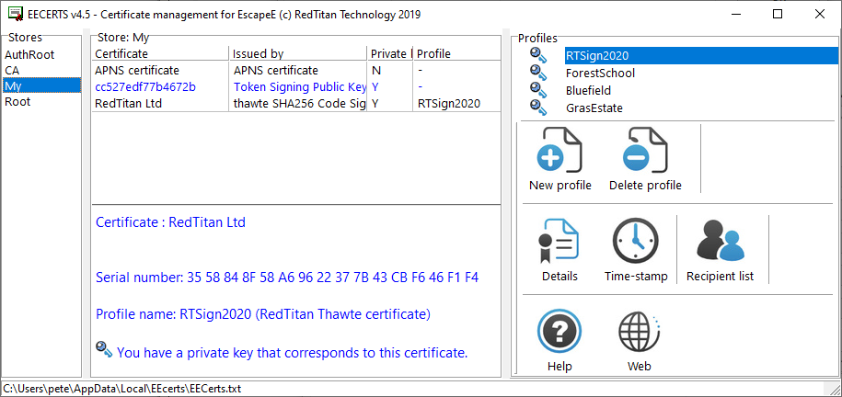Screen dimensions: 842x397
Task: Click the Token Signing Public Key issuer cell
Action: pyautogui.click(x=300, y=87)
